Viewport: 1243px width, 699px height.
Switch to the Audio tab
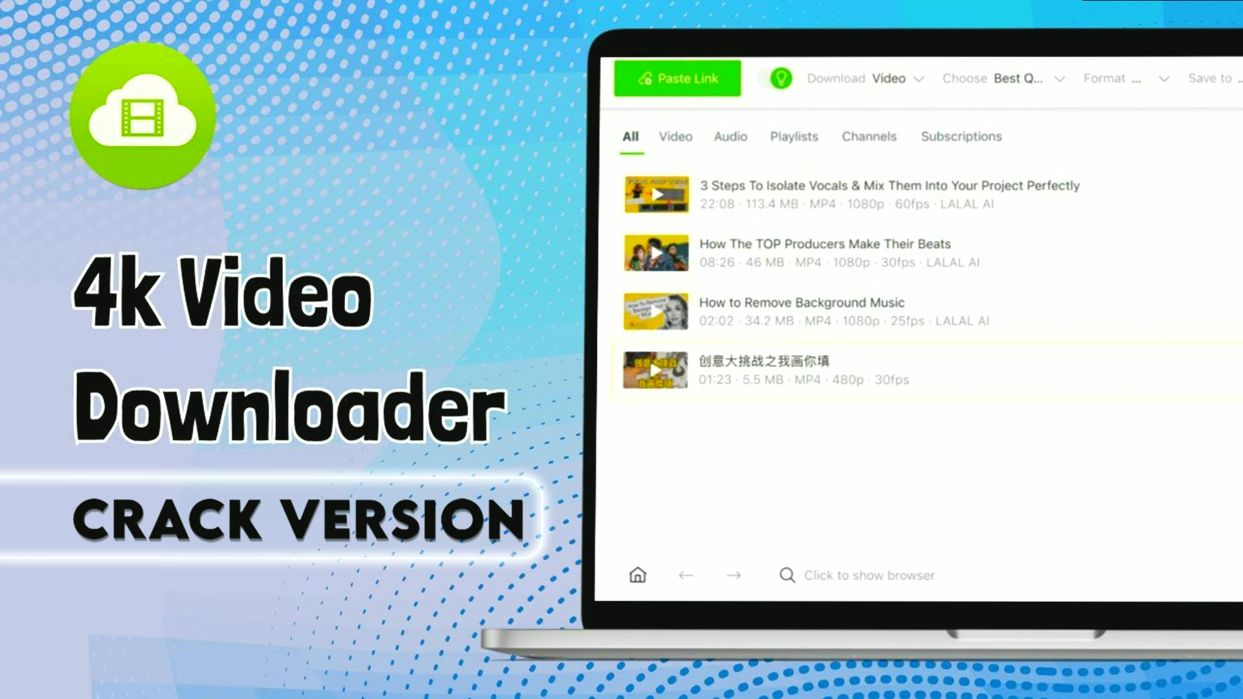point(730,136)
